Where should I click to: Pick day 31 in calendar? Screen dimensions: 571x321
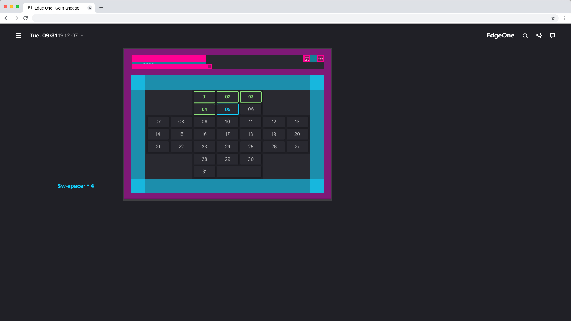point(204,172)
